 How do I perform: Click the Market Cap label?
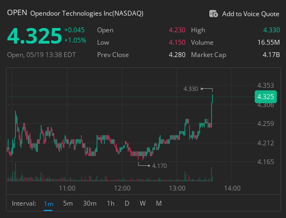(209, 55)
